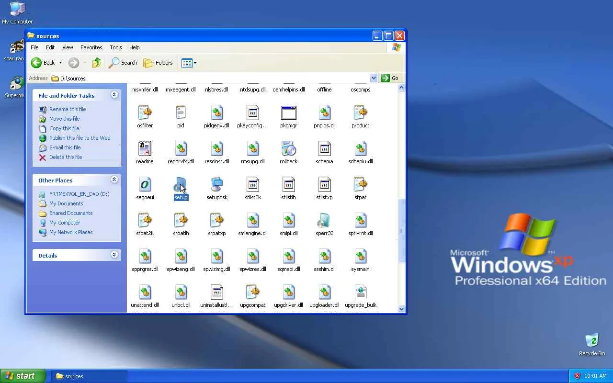Select the pid file icon
The height and width of the screenshot is (383, 613).
pyautogui.click(x=181, y=113)
